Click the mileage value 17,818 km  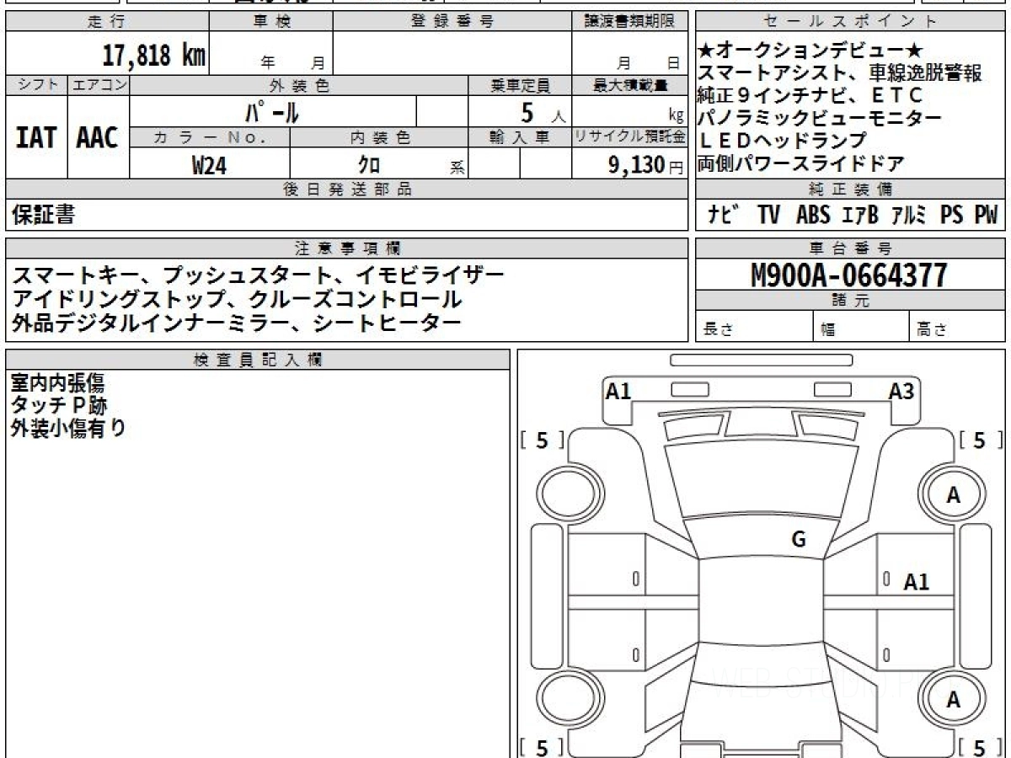click(x=153, y=56)
